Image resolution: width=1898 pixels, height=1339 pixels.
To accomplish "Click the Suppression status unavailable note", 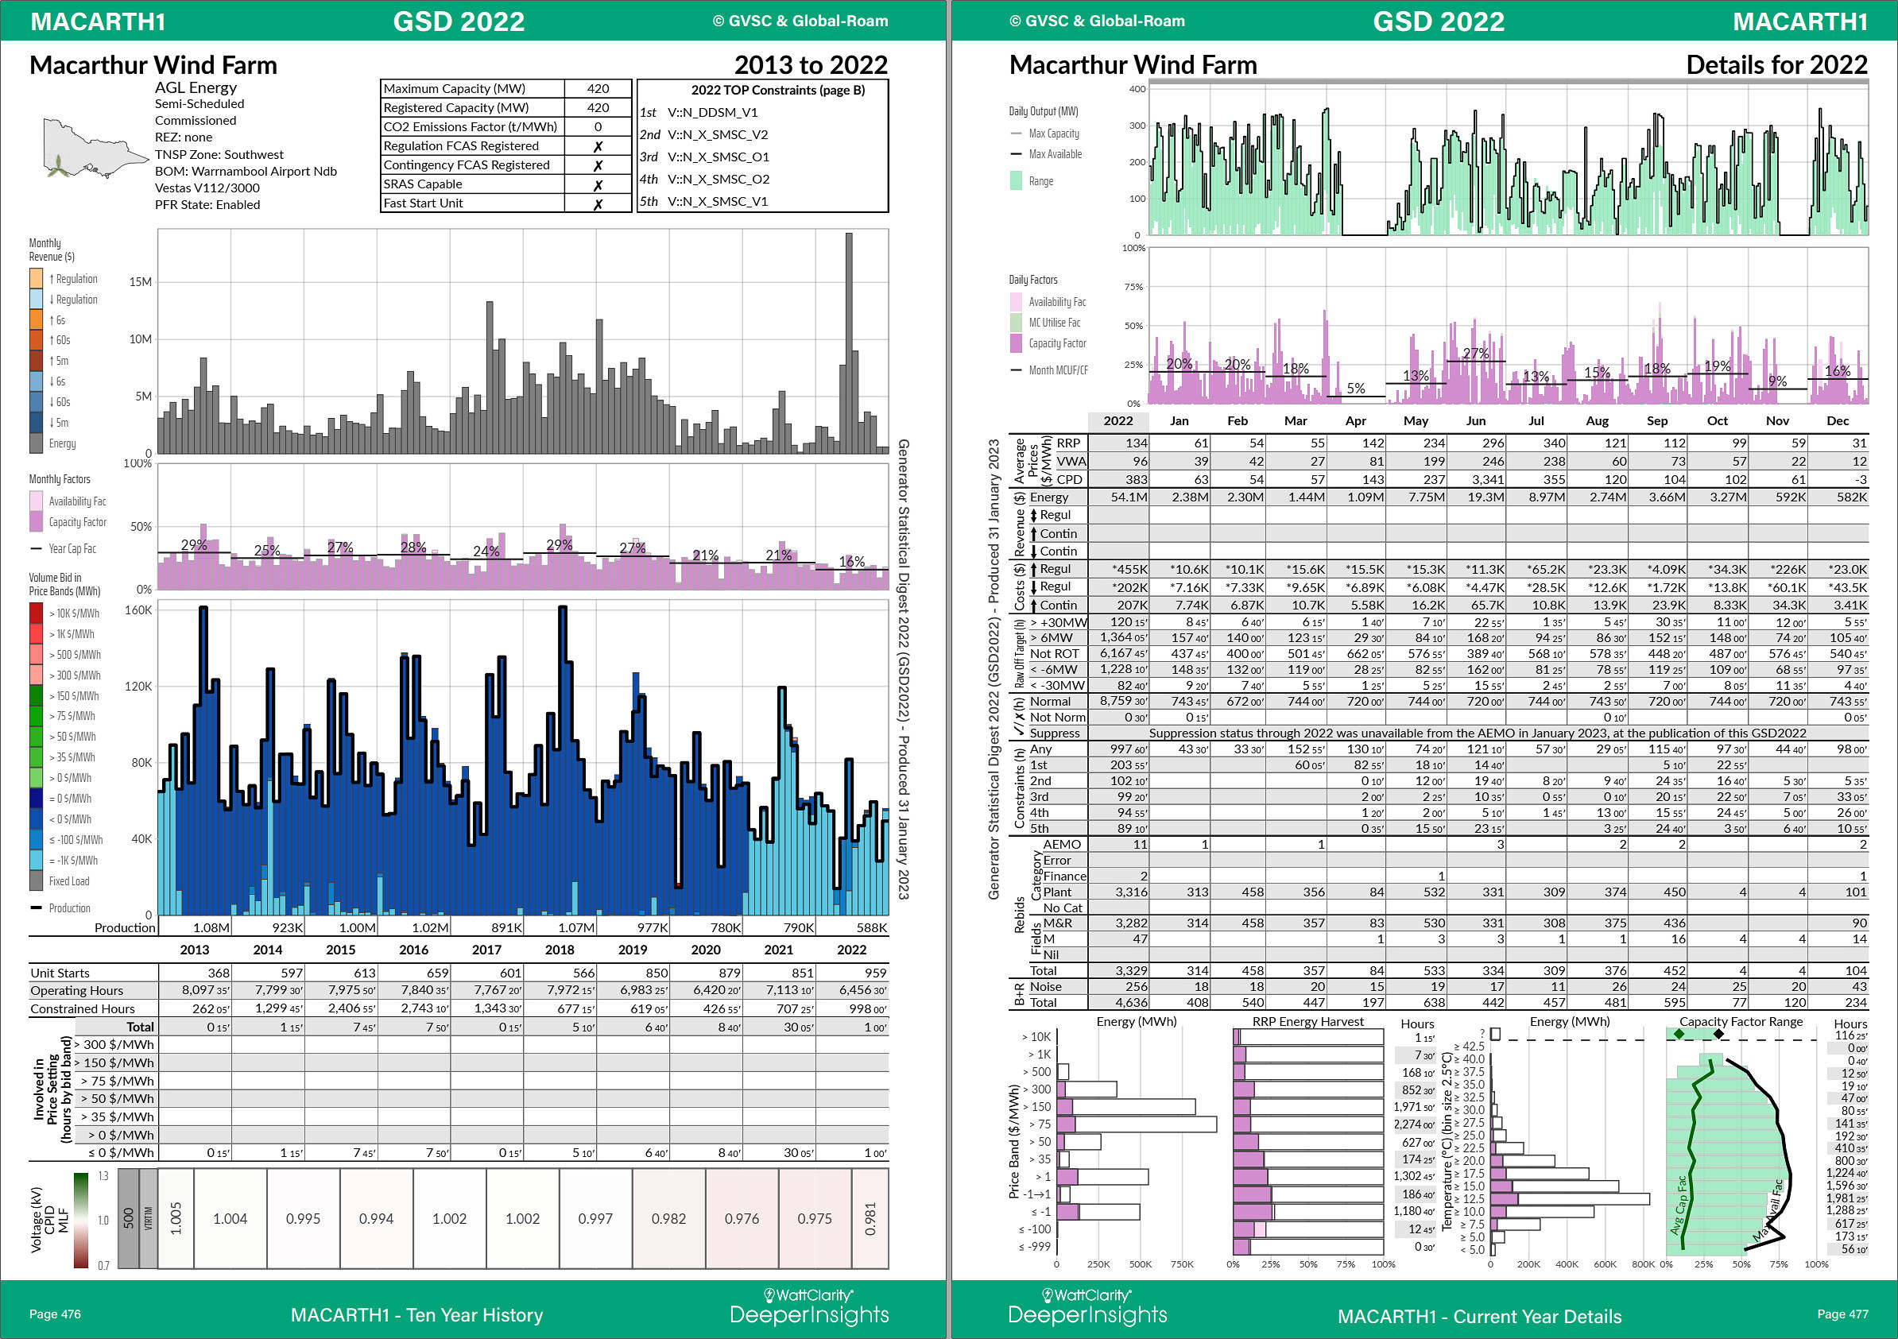I will point(1478,733).
